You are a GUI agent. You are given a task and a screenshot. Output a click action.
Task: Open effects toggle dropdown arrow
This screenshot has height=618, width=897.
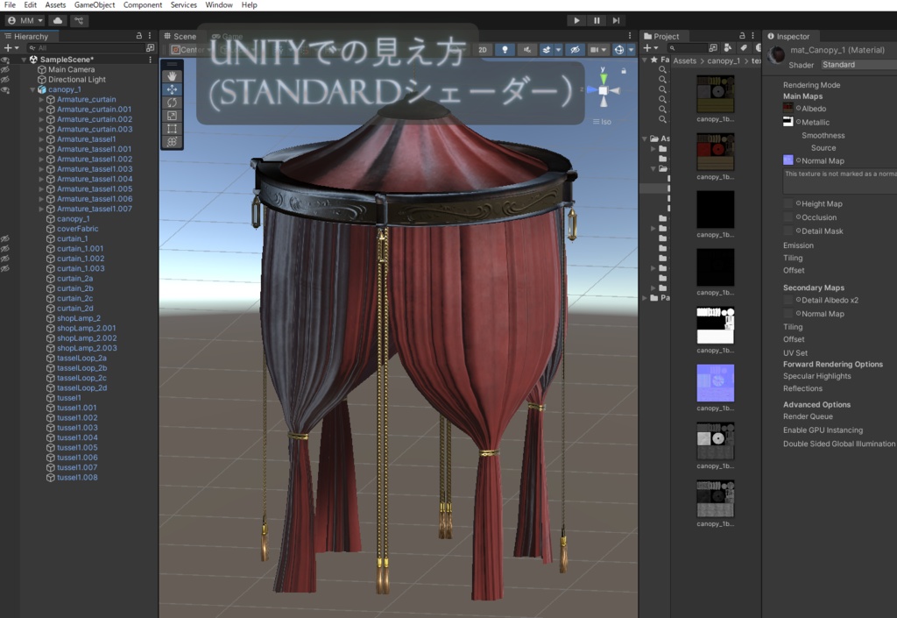pyautogui.click(x=558, y=50)
